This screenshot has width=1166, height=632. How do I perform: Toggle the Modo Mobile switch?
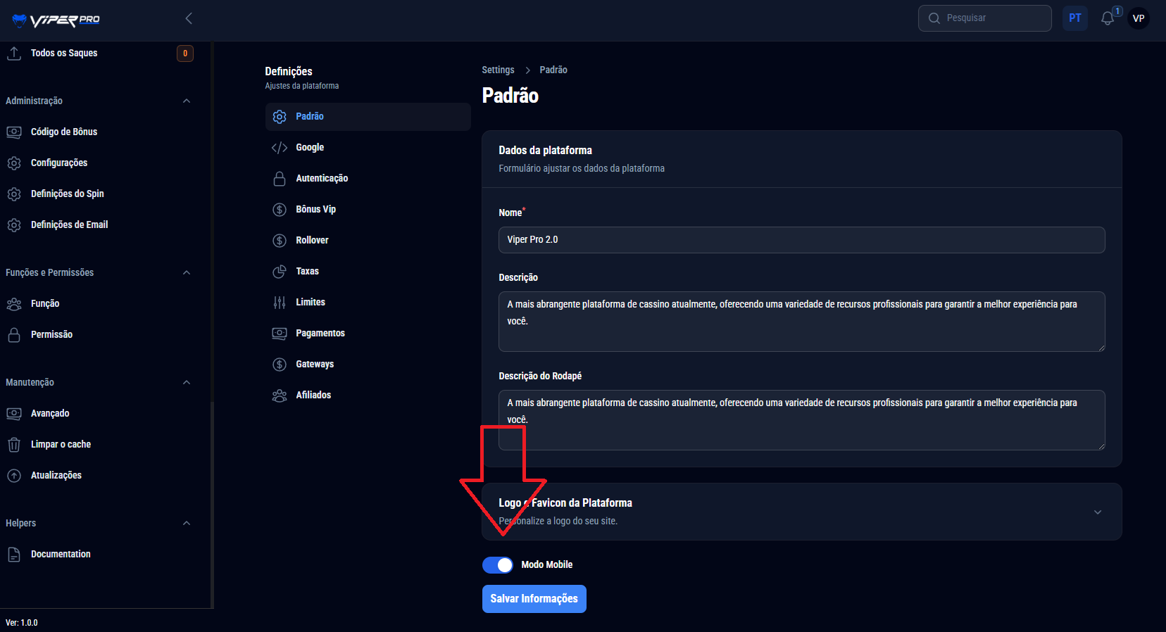click(498, 564)
